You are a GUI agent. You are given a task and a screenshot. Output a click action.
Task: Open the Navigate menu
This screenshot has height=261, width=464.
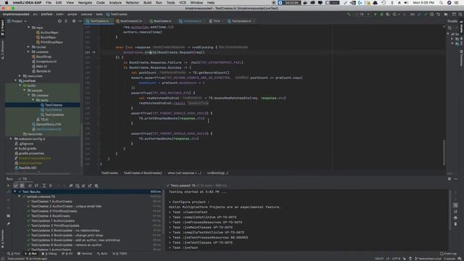(85, 2)
